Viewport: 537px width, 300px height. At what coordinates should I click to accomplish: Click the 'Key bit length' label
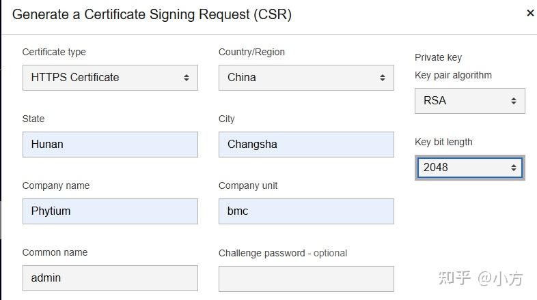pyautogui.click(x=443, y=142)
